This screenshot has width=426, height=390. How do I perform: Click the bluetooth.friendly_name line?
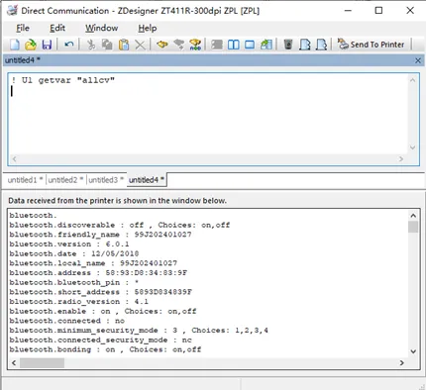(x=100, y=235)
